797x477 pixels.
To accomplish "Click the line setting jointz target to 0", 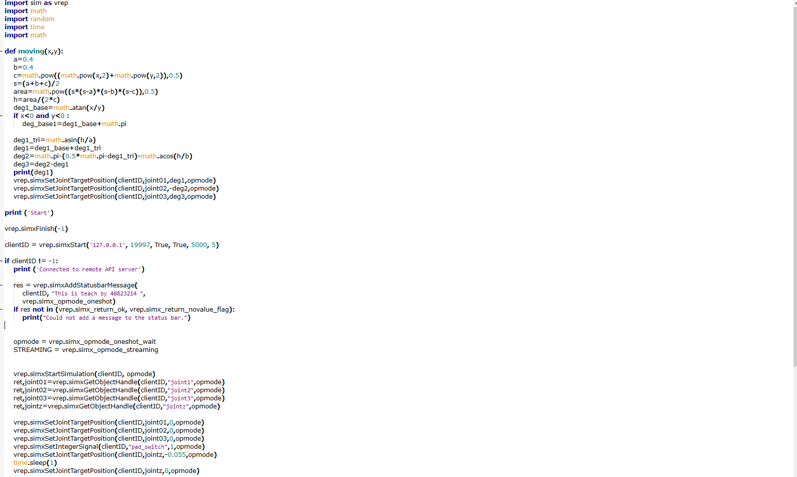I will (106, 471).
